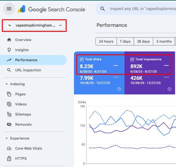Open the hamburger main menu

(x=9, y=9)
